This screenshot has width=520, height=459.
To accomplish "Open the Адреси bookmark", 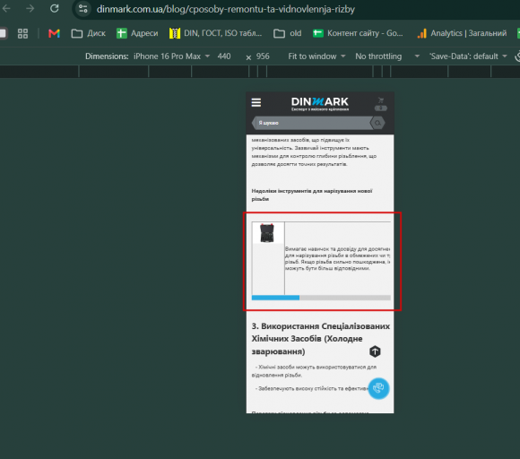I will [x=137, y=33].
